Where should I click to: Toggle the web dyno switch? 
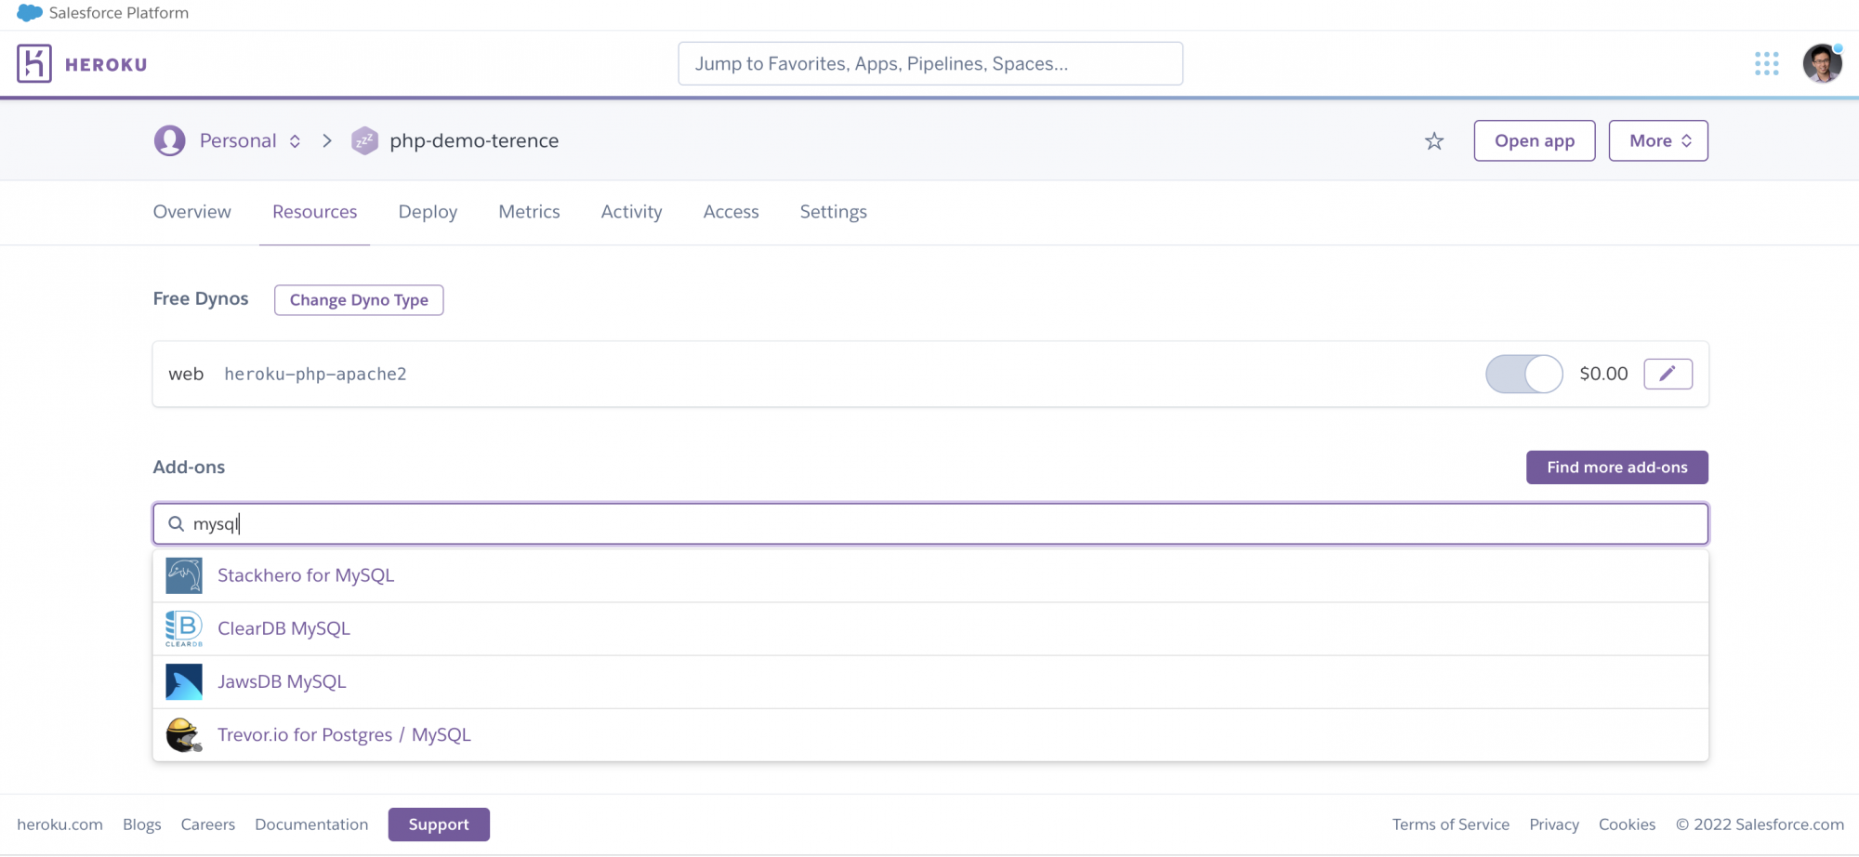point(1523,374)
